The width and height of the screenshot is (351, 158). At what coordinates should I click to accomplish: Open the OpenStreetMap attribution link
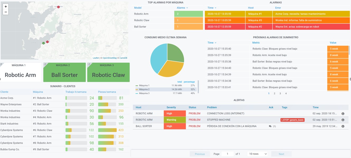(110, 58)
